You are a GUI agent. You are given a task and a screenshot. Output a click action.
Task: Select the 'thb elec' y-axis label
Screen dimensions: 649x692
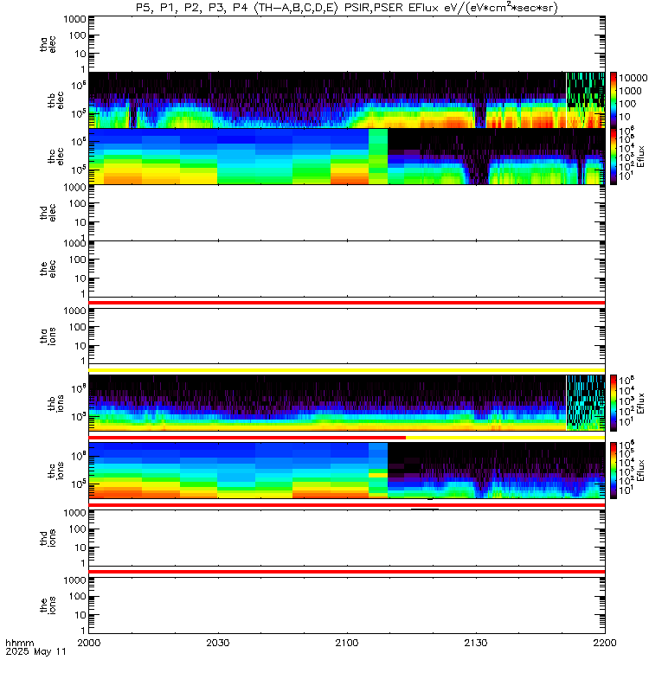point(55,100)
